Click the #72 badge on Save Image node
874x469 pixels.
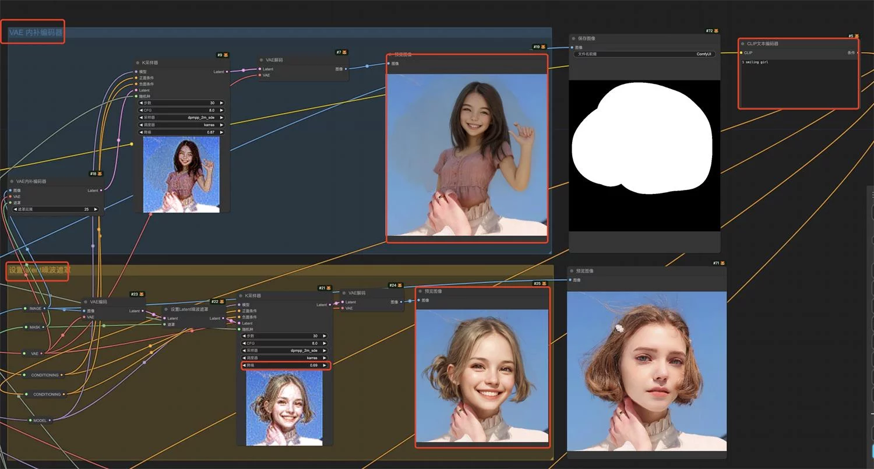712,31
